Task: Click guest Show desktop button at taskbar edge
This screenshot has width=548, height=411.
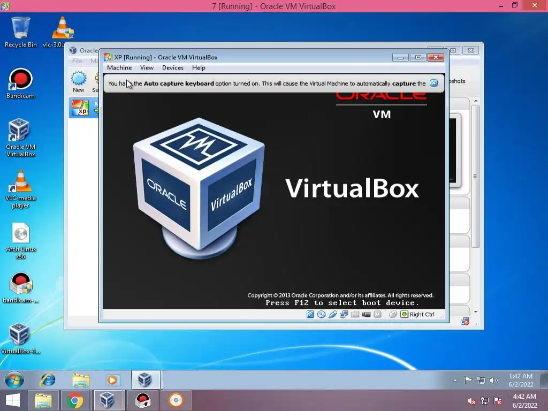Action: 544,380
